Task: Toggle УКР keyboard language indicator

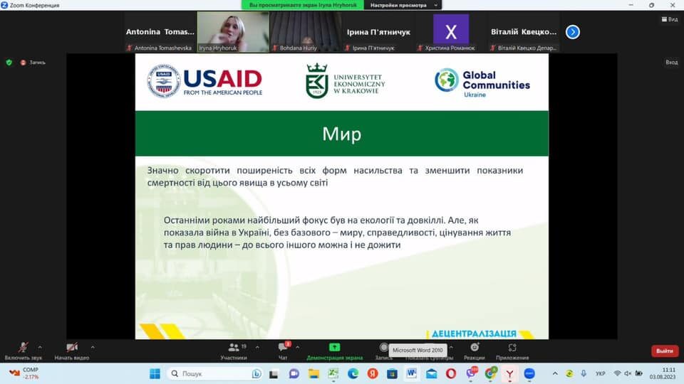Action: [x=600, y=373]
